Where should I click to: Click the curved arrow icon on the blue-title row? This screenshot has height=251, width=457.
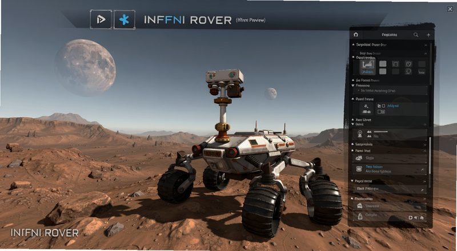click(423, 170)
